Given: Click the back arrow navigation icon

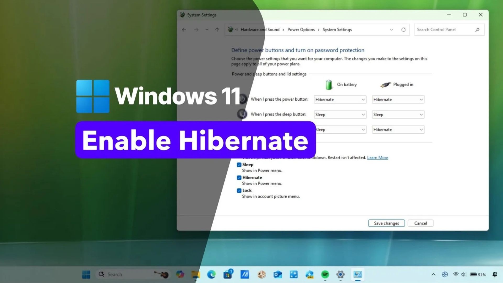Looking at the screenshot, I should (x=184, y=30).
